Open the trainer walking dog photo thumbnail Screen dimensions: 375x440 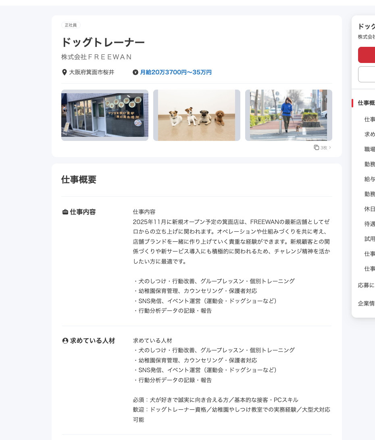click(x=289, y=115)
